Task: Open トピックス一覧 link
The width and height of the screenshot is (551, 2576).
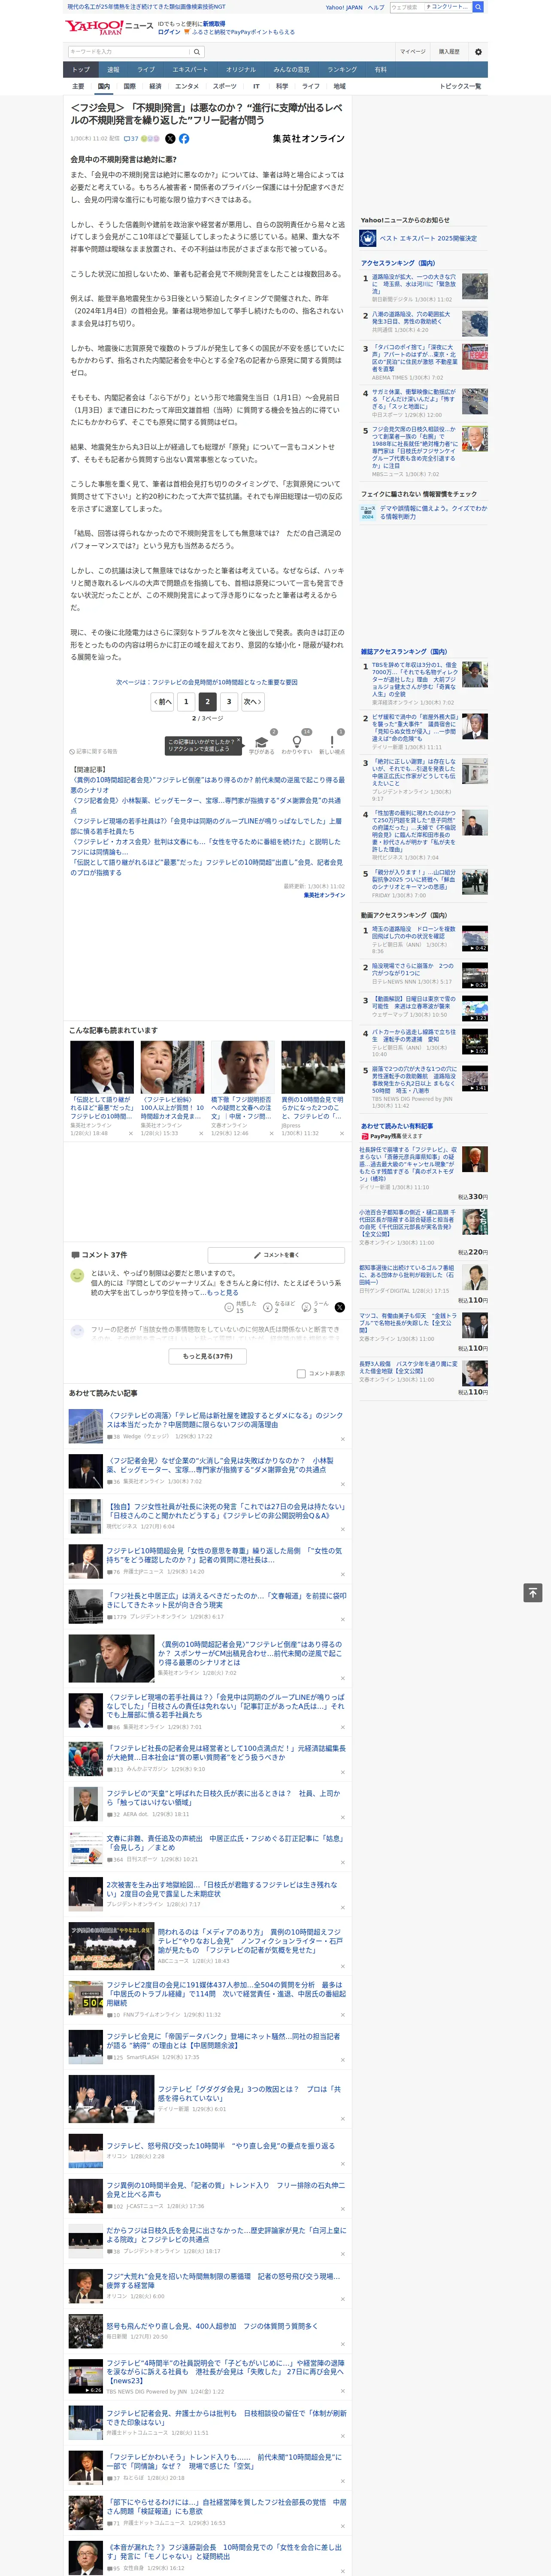Action: coord(460,86)
